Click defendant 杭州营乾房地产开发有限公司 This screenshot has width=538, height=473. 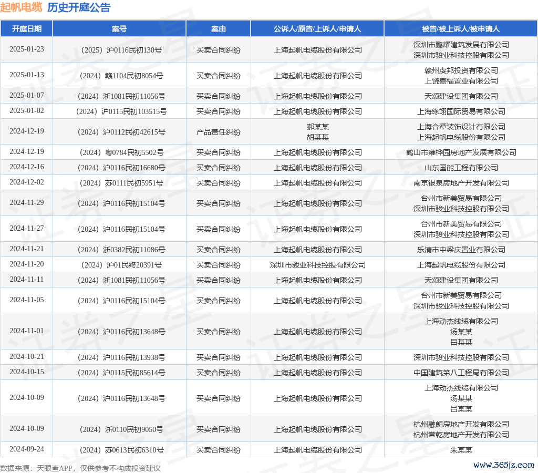click(x=461, y=435)
